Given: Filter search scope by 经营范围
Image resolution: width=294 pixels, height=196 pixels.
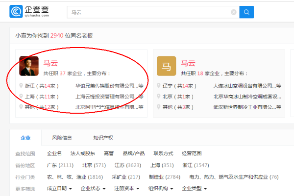Looking at the screenshot, I should (192, 153).
